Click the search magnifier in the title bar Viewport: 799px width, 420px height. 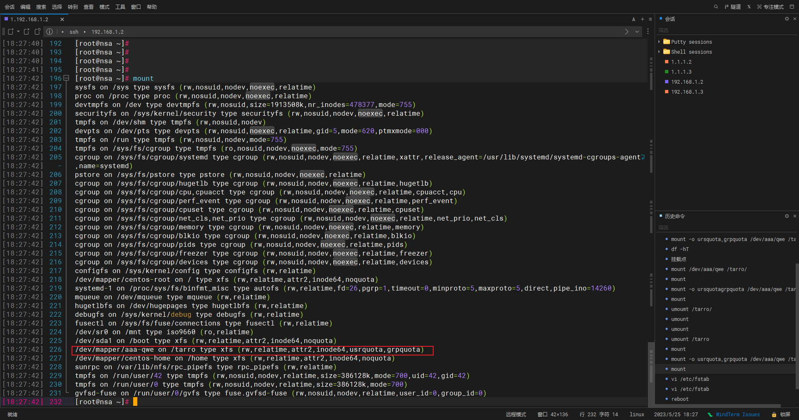point(716,7)
